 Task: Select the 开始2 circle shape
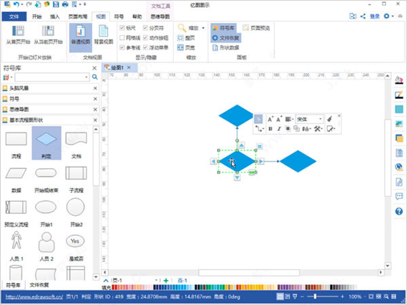pos(76,207)
